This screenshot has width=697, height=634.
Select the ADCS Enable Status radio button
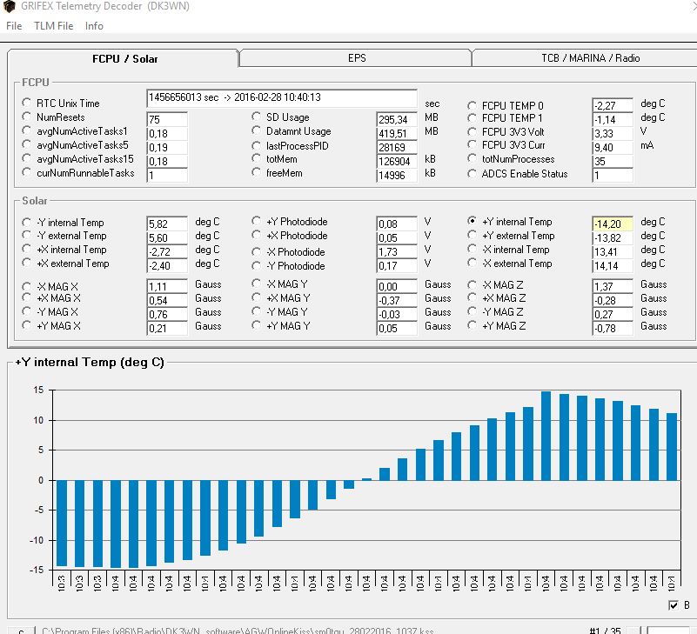(472, 174)
